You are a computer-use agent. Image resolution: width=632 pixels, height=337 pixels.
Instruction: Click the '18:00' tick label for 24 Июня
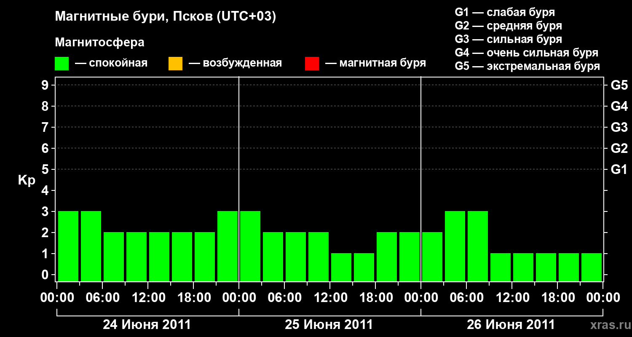click(x=193, y=298)
